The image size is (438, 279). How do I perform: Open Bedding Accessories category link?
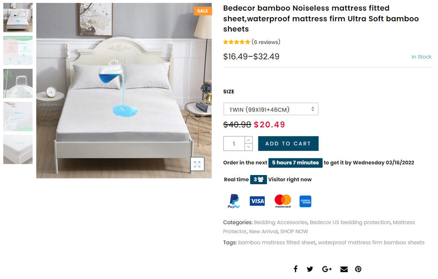tap(281, 223)
